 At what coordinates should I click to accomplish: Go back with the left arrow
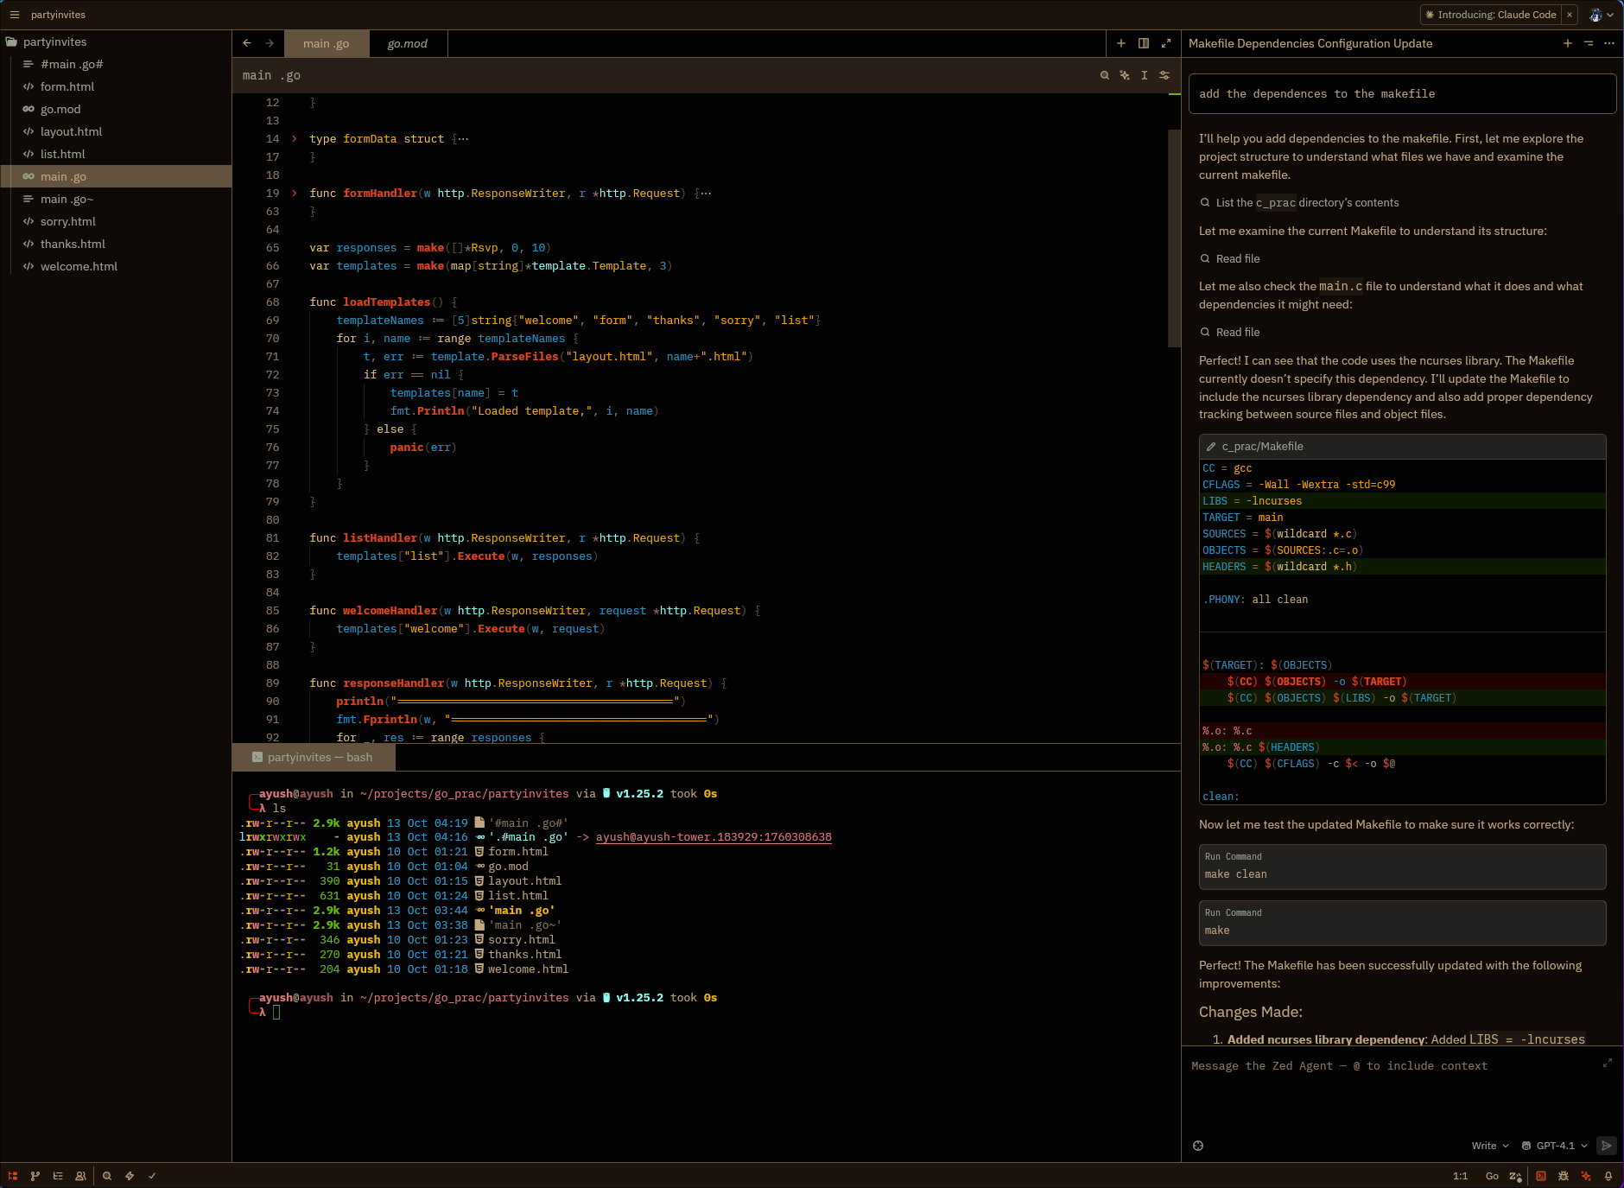[247, 43]
